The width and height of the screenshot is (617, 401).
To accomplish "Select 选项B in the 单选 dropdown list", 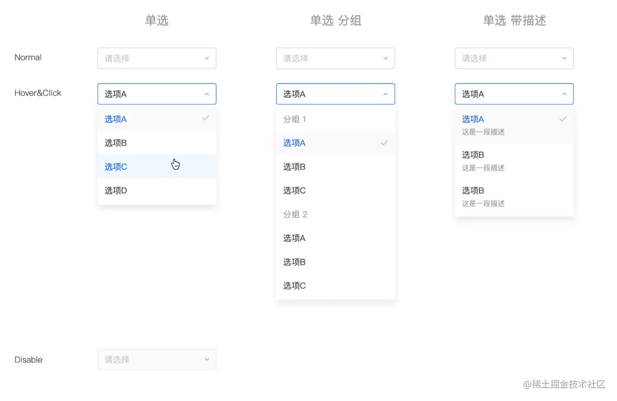I will [116, 143].
